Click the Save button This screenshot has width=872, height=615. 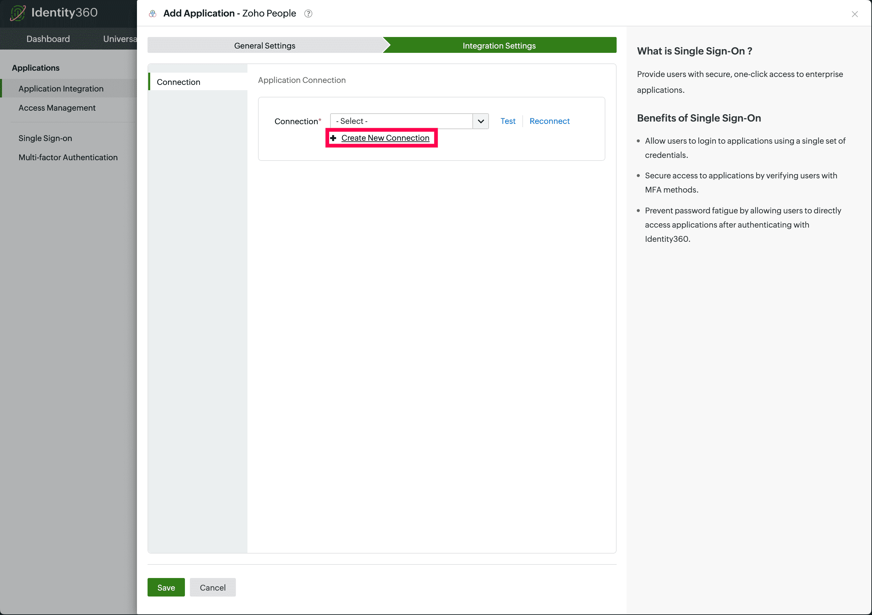click(x=166, y=587)
